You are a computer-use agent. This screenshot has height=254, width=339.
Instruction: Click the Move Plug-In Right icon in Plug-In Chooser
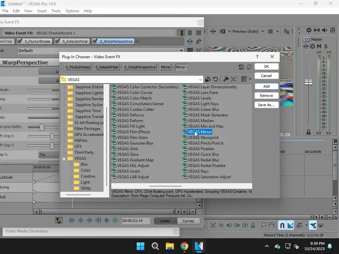coord(249,67)
